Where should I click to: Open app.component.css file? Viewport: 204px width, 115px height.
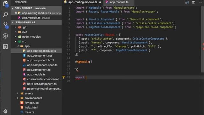[36, 55]
